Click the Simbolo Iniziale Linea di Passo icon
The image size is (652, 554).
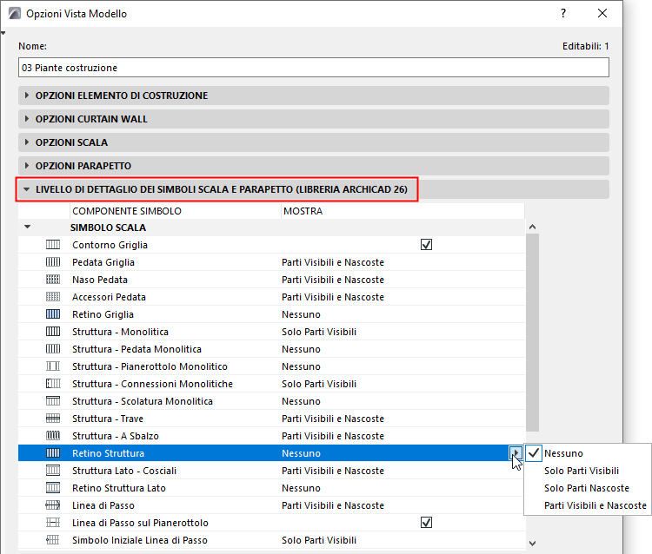(x=53, y=540)
